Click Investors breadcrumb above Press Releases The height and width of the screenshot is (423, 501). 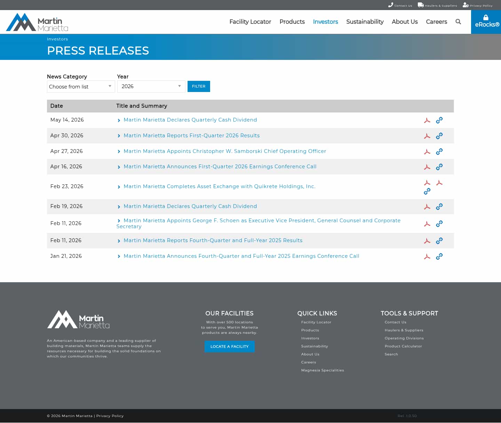pyautogui.click(x=57, y=39)
